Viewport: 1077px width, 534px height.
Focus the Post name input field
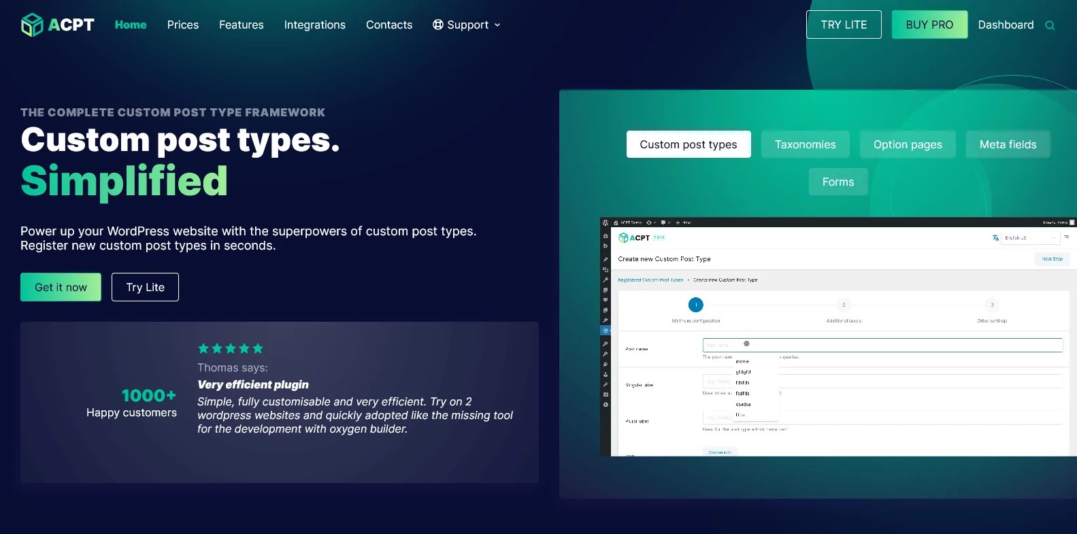[x=882, y=345]
